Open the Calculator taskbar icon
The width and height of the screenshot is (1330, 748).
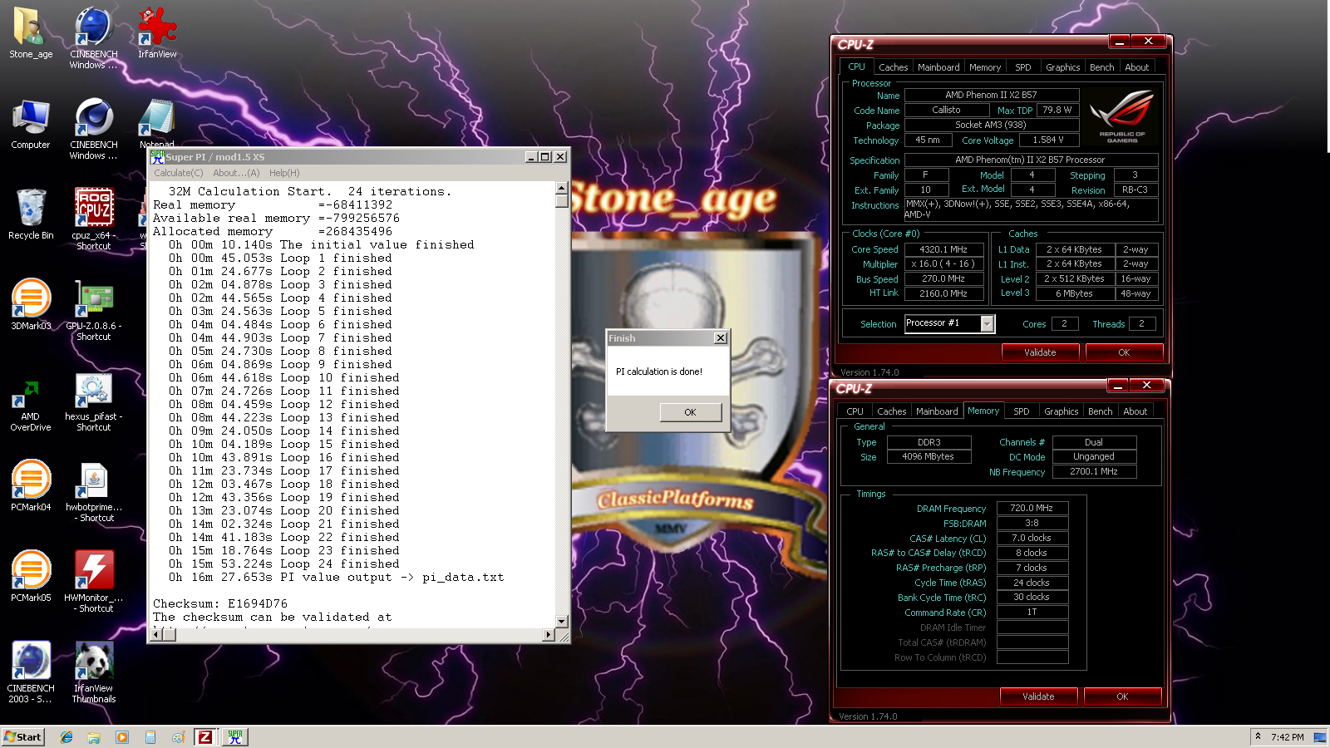tap(150, 737)
